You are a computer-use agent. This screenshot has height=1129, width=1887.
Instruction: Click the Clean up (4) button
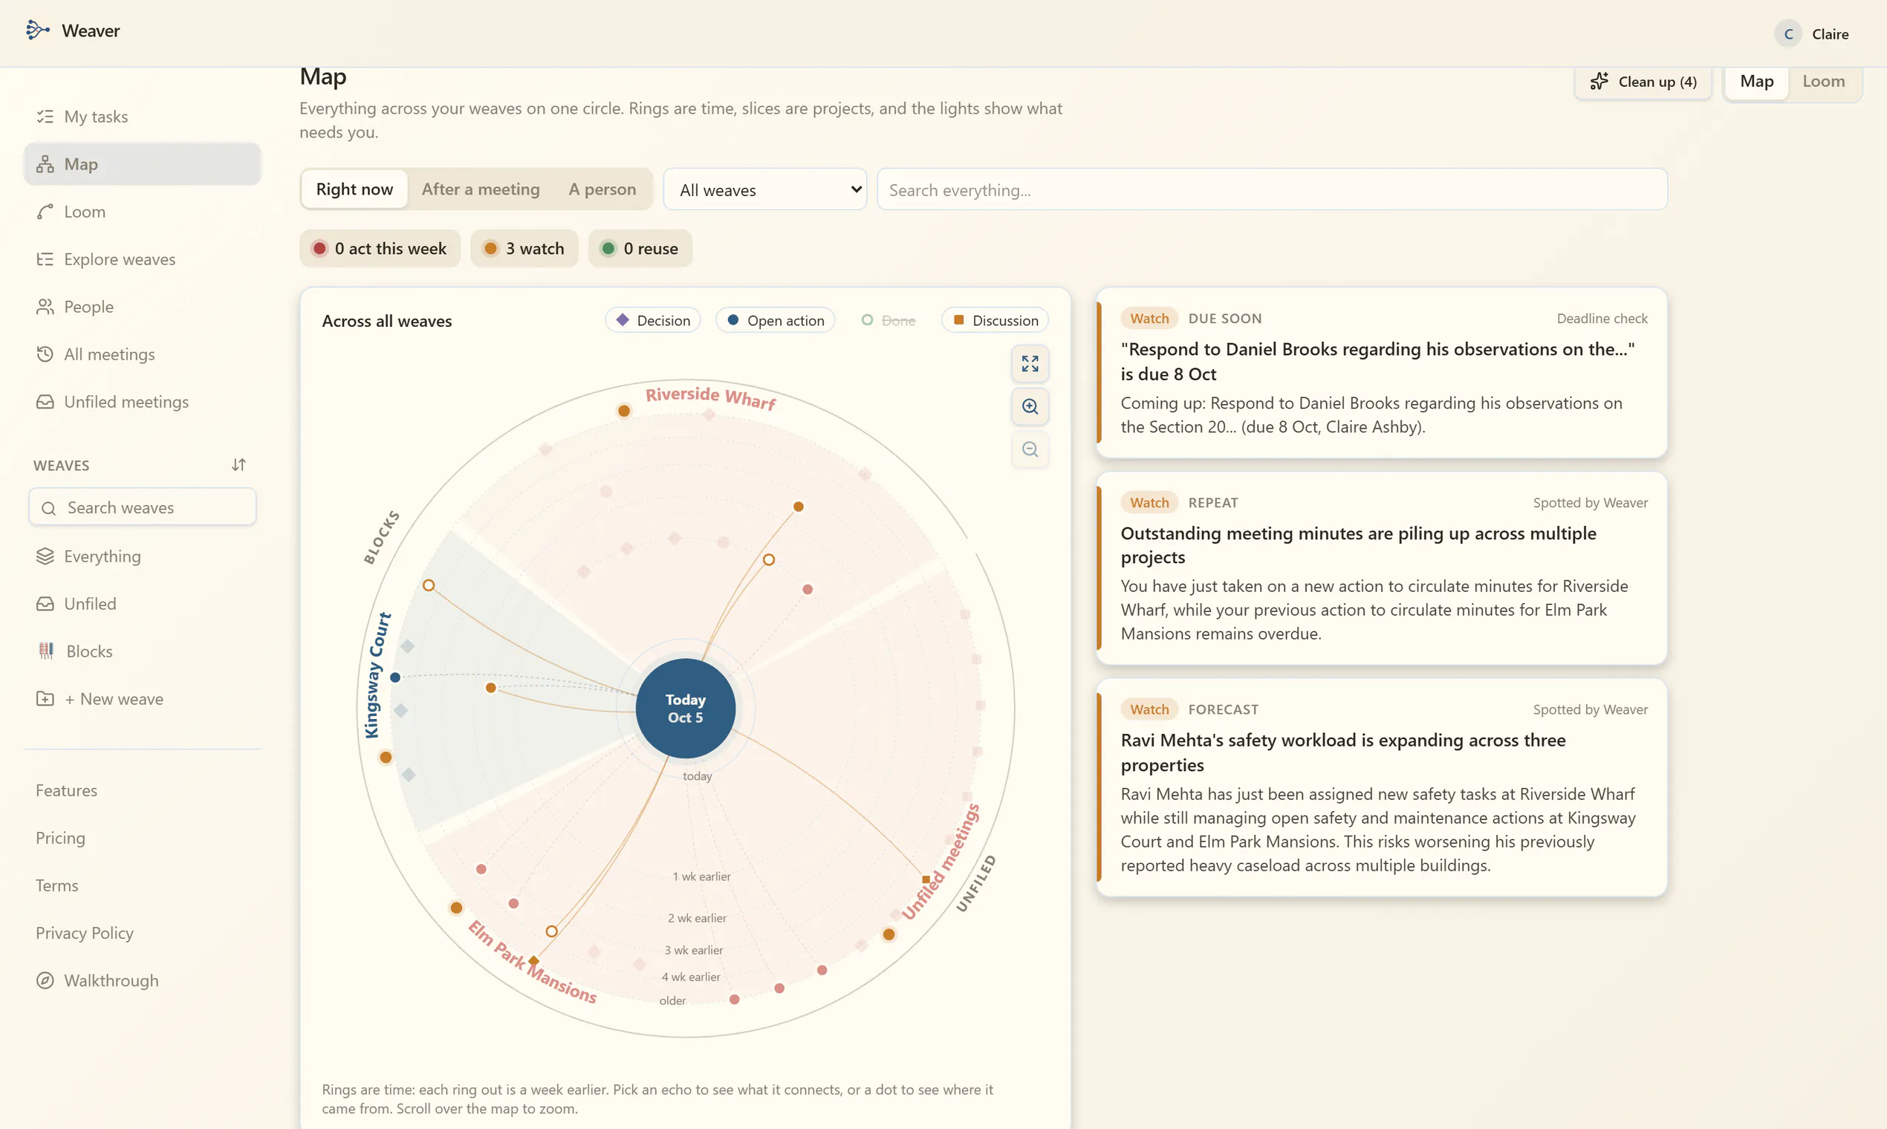coord(1643,82)
